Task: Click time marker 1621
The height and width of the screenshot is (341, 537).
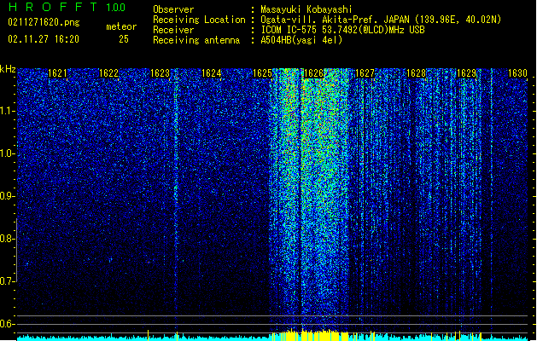Action: pos(57,73)
